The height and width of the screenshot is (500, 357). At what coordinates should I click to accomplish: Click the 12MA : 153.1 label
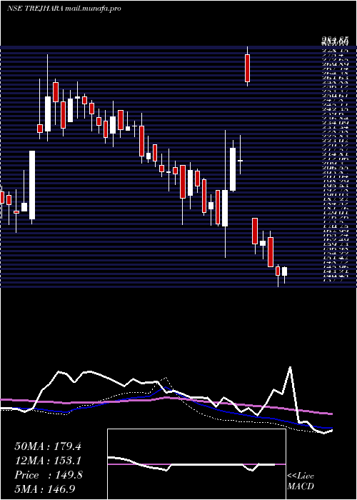pyautogui.click(x=48, y=461)
